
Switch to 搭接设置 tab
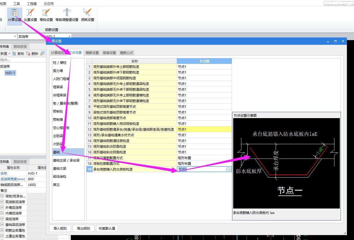(x=109, y=53)
